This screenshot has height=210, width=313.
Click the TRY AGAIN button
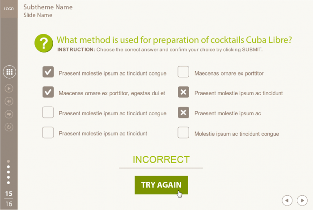click(161, 185)
